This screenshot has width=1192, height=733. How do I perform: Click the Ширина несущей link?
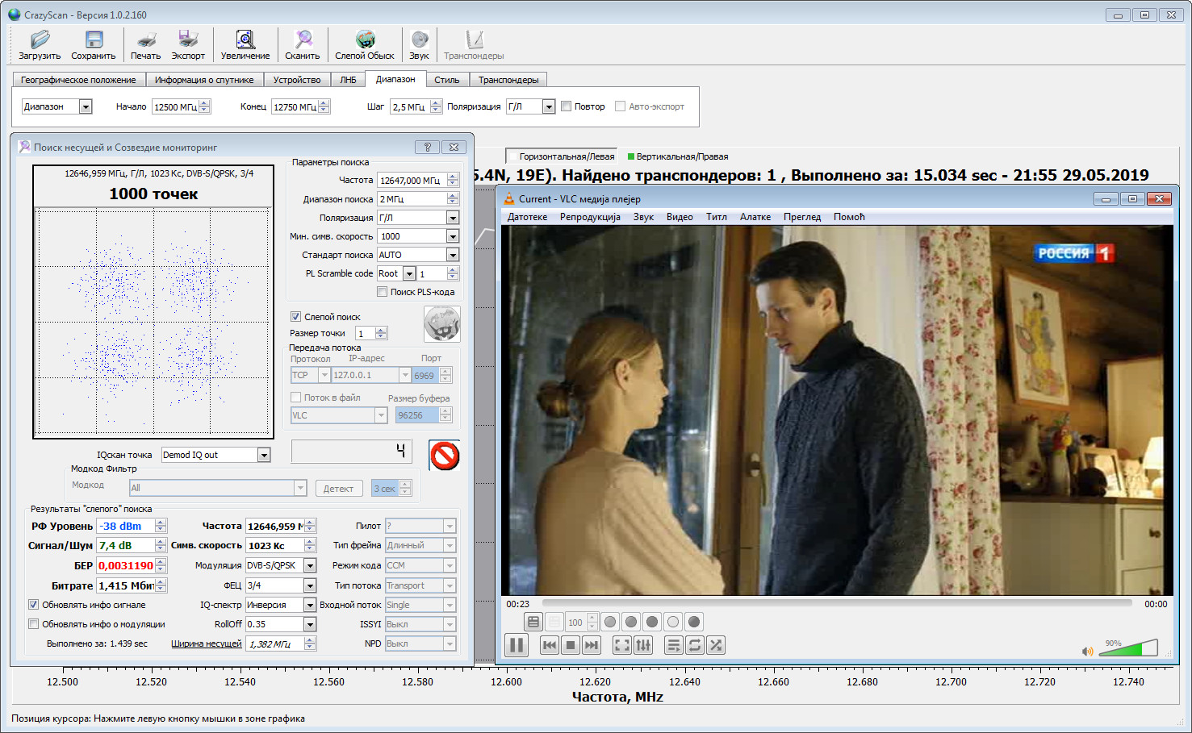206,643
